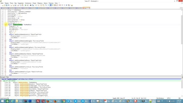Click the editor vertical scrollbar thumb
Screen dimensions: 183x103
coord(182,30)
